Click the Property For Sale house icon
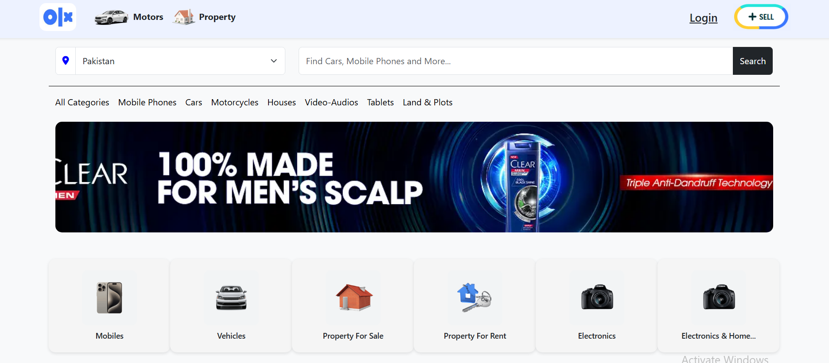This screenshot has height=363, width=829. click(354, 297)
